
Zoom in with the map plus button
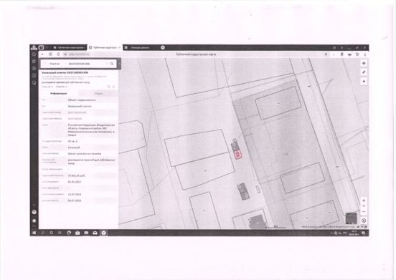[x=364, y=201]
